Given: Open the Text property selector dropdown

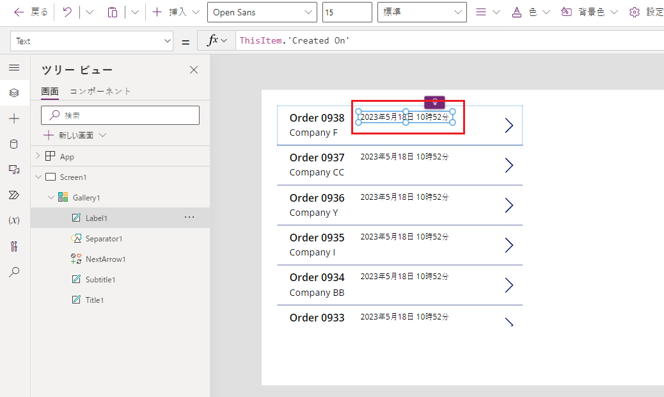Looking at the screenshot, I should 91,41.
